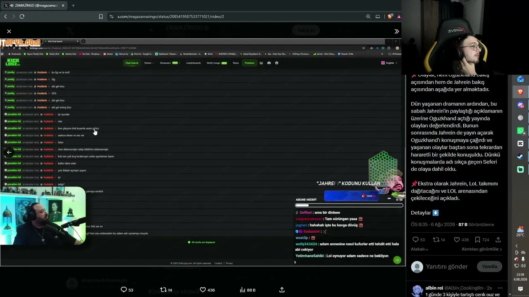This screenshot has height=297, width=529.
Task: Click the Yanıtla button
Action: pos(490,266)
